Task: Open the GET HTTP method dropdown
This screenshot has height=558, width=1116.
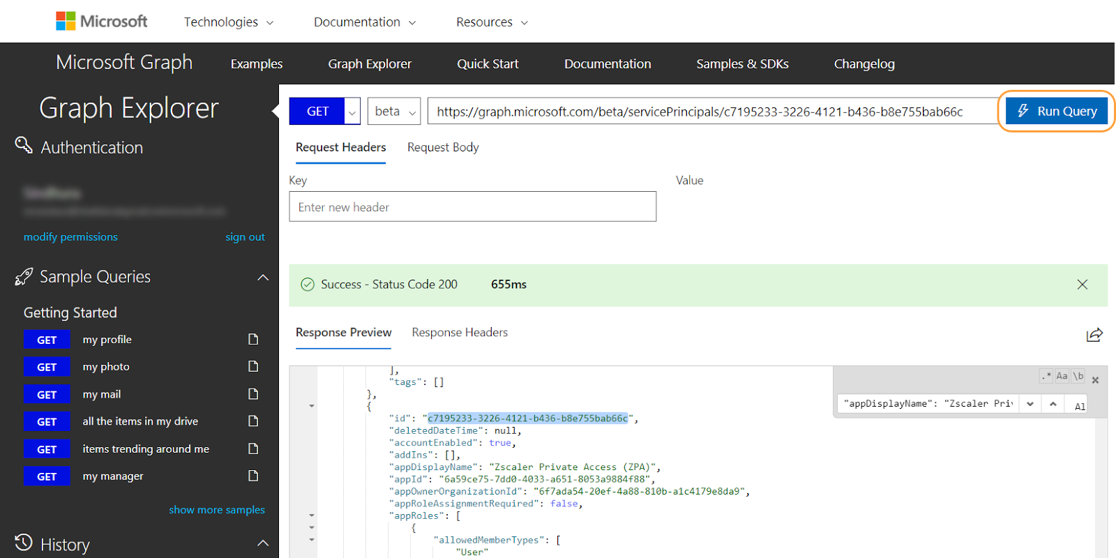Action: (x=352, y=112)
